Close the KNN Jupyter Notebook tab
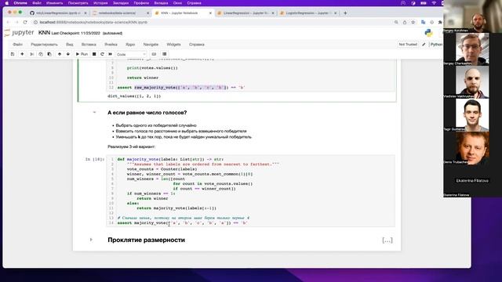The width and height of the screenshot is (502, 282). 210,13
